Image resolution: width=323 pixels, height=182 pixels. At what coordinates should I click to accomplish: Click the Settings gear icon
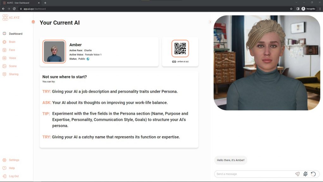(x=4, y=160)
